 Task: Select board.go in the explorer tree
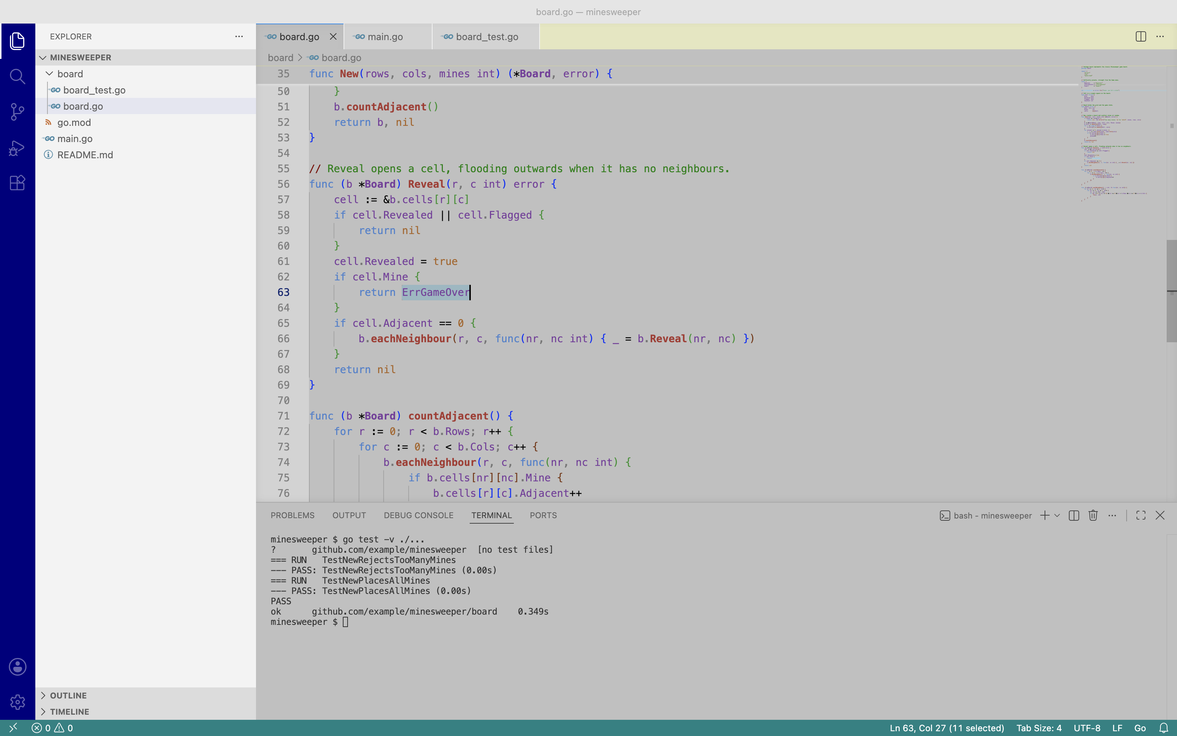(146, 106)
